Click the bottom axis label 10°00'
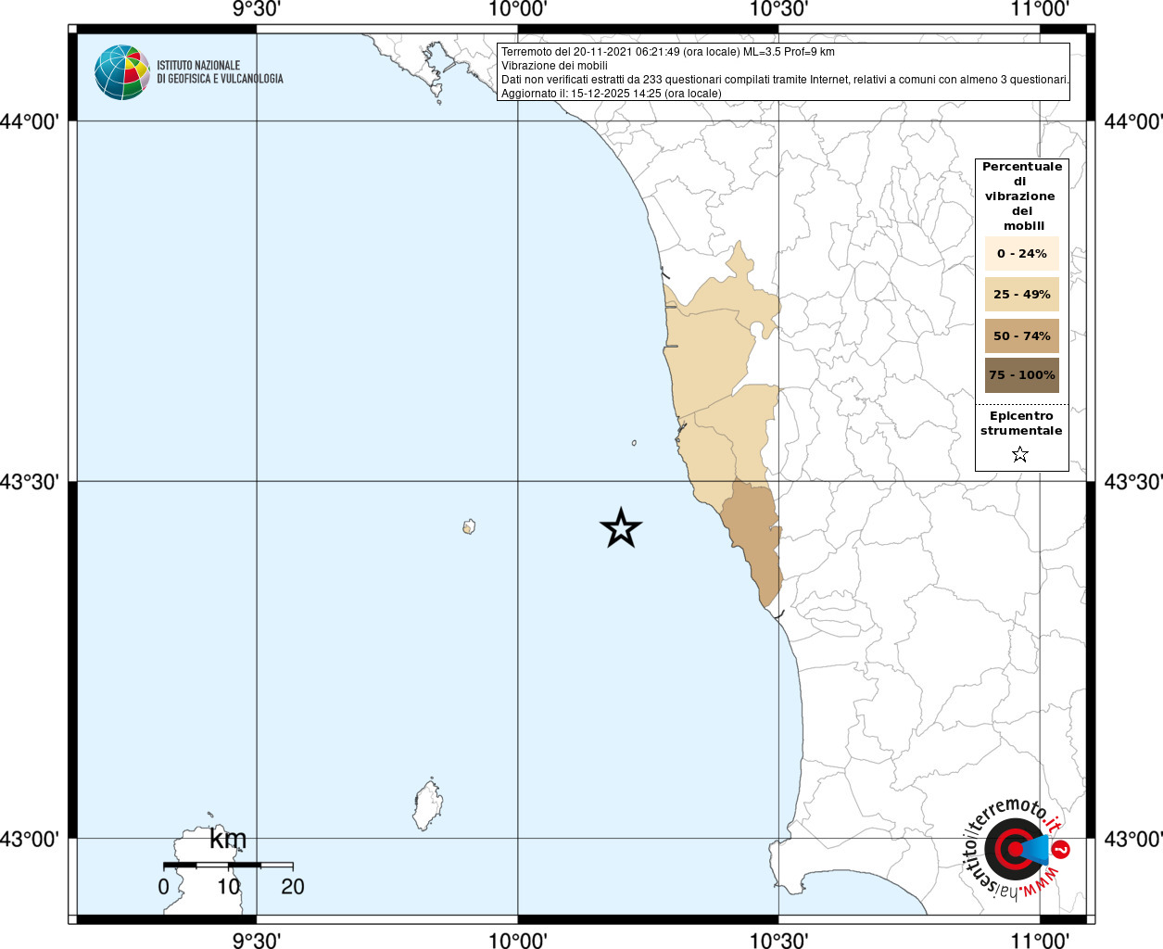The height and width of the screenshot is (949, 1163). click(x=517, y=941)
